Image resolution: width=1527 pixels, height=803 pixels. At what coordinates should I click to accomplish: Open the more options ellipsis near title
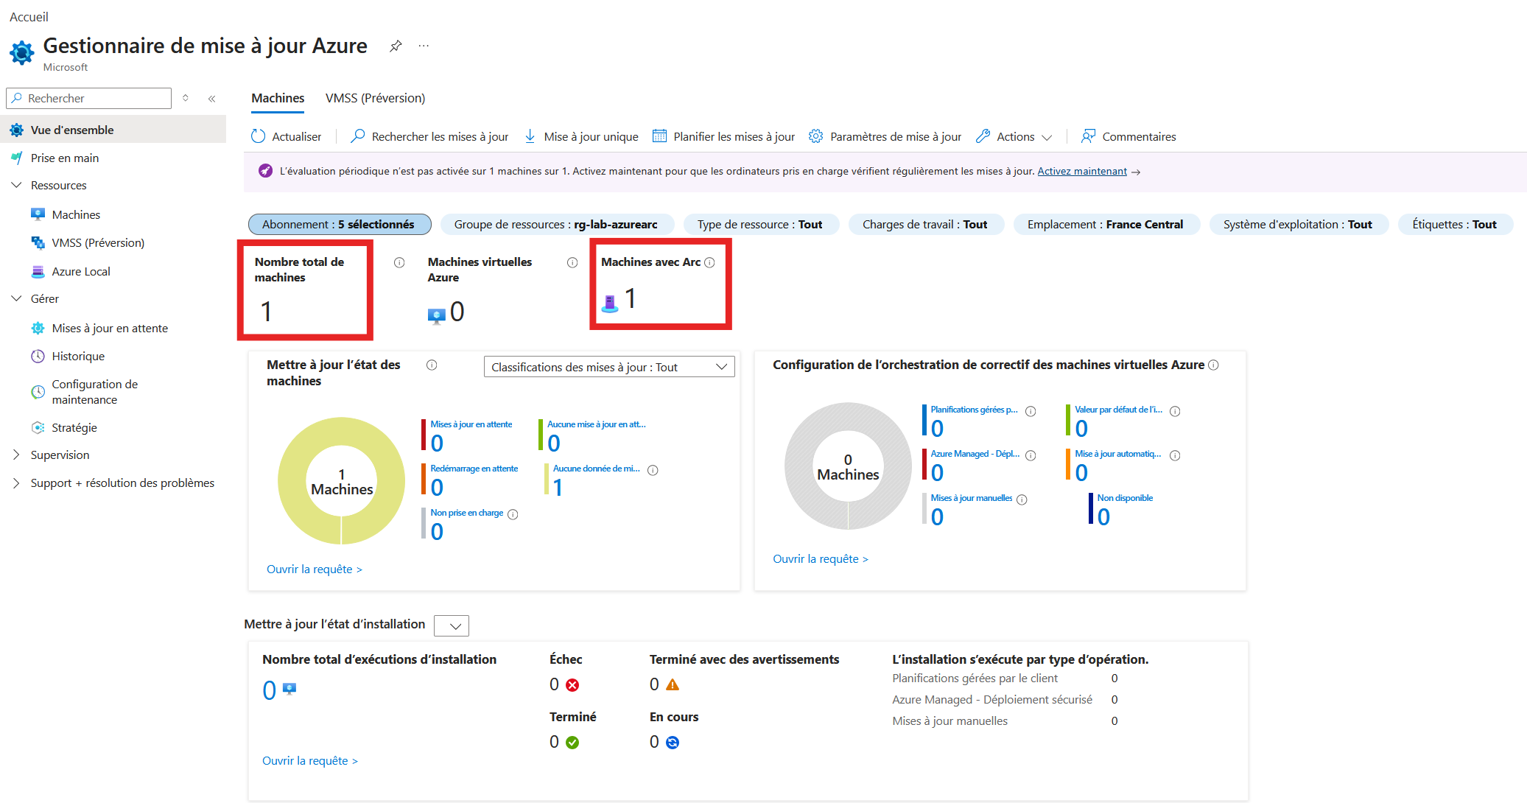coord(424,46)
